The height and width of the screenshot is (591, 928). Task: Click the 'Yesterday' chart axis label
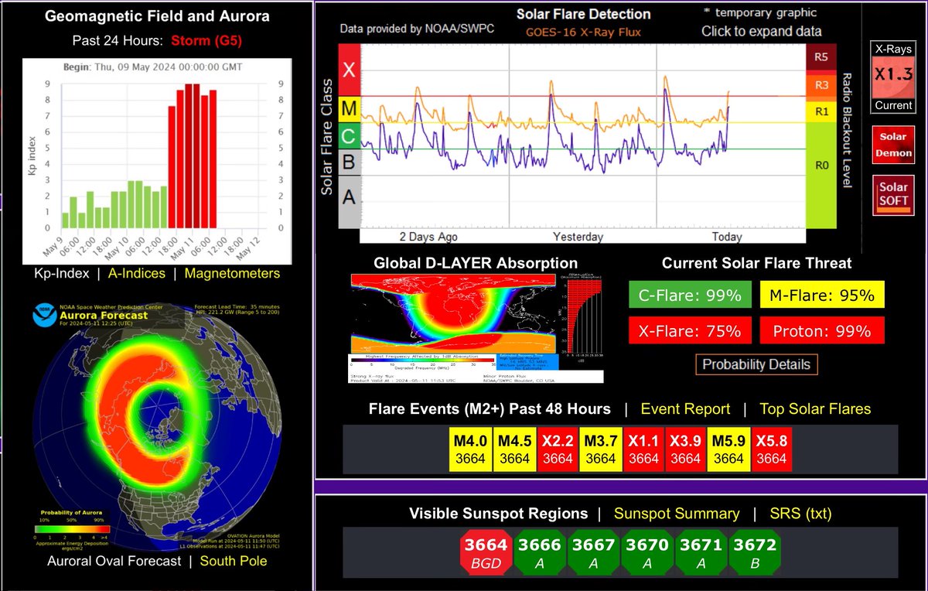click(578, 236)
